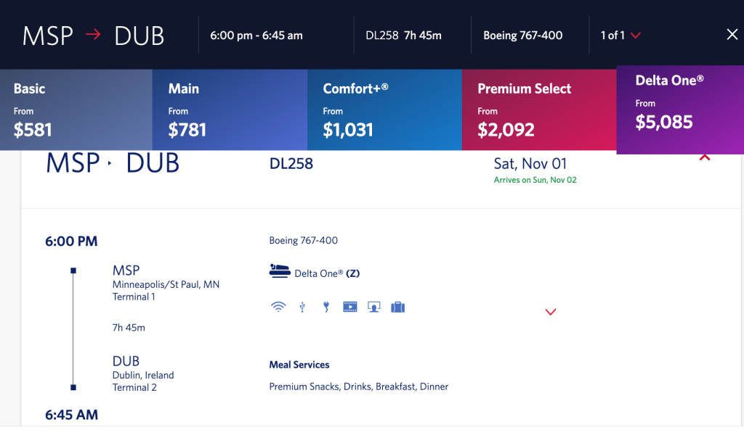The image size is (744, 430).
Task: Click the Delta One lie-flat seat icon
Action: (280, 271)
